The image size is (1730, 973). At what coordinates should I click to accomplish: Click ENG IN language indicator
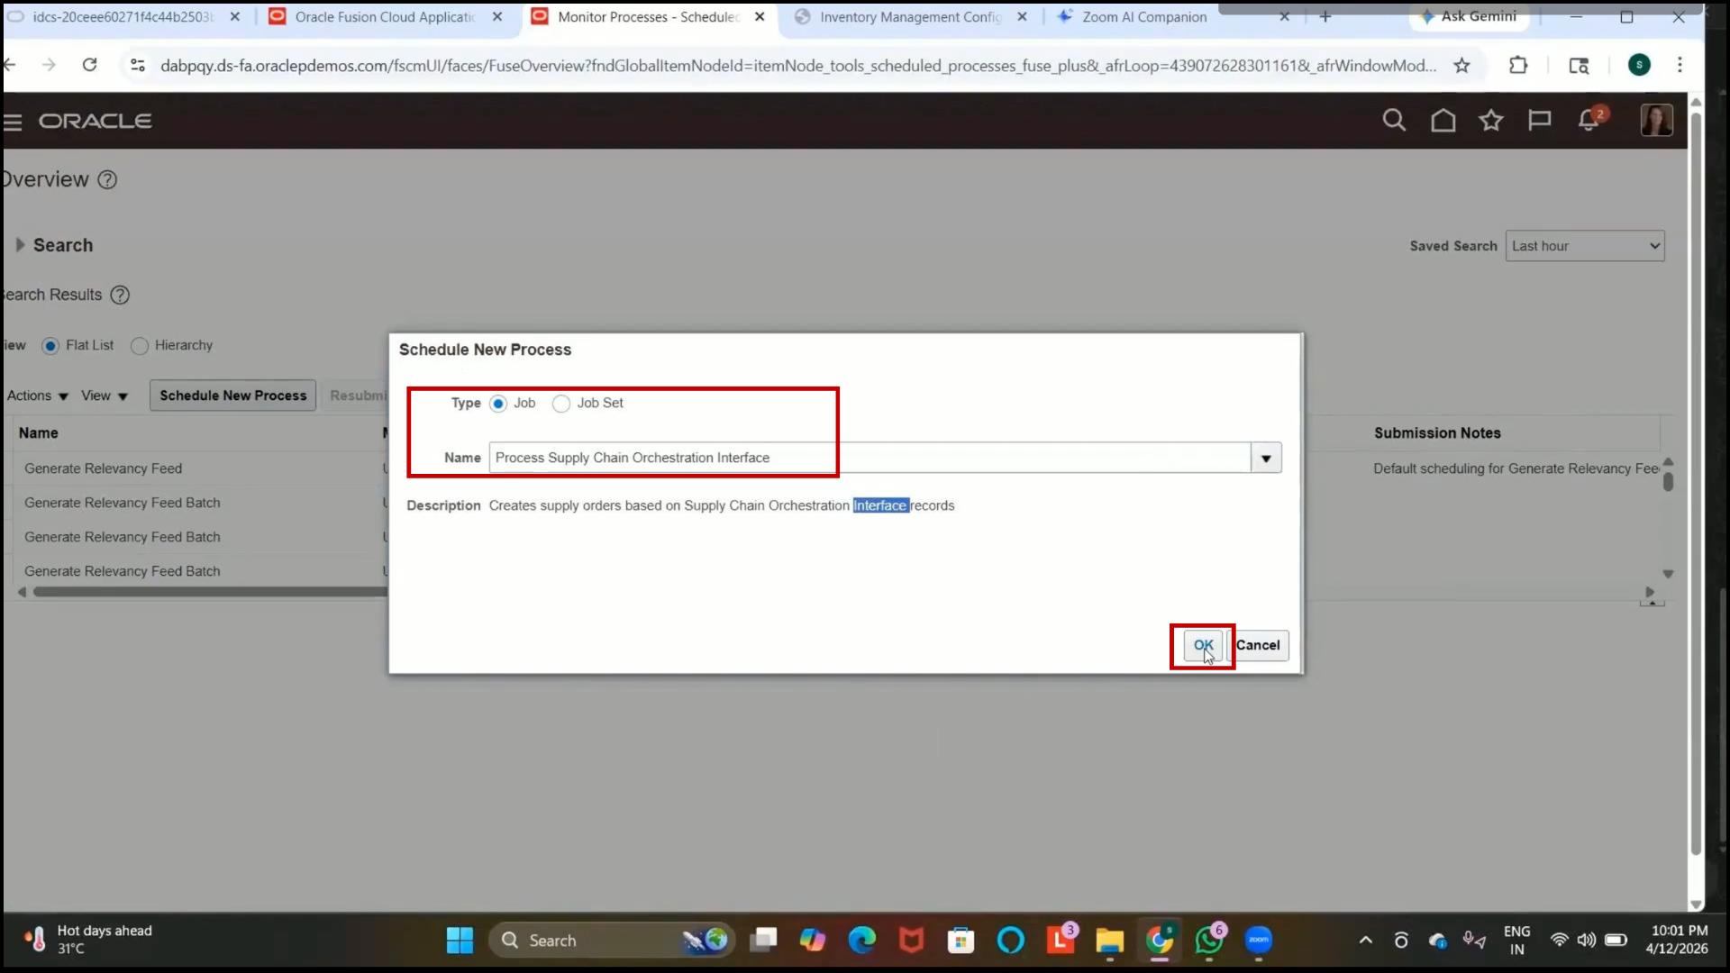[x=1516, y=940]
